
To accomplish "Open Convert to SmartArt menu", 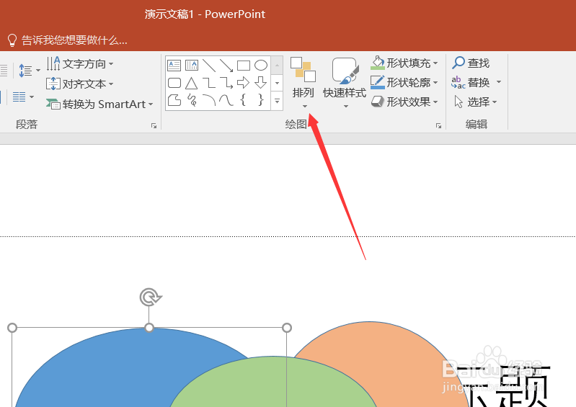I will point(99,104).
